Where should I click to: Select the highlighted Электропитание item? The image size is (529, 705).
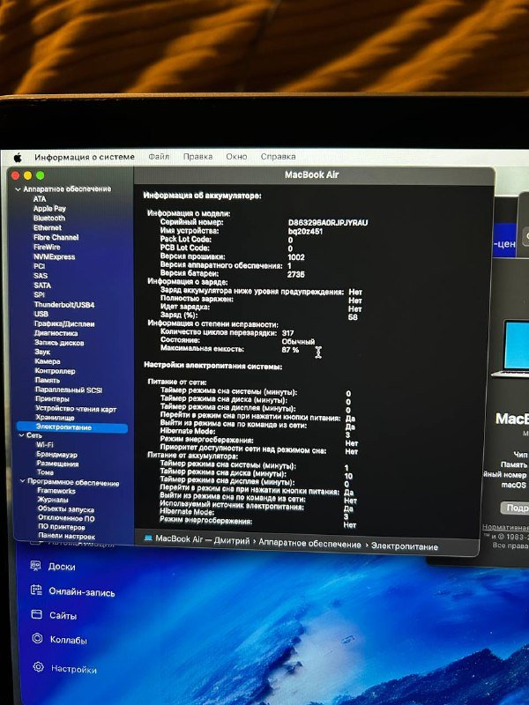click(72, 427)
